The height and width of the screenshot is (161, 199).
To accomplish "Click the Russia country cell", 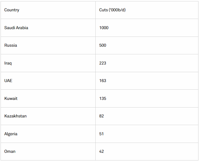I will tap(48, 45).
